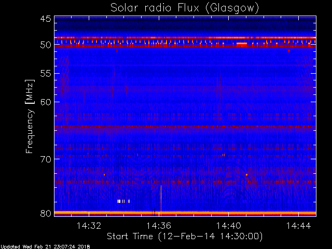
Task: Select the 'Frequency [MHz]' axis label
Action: point(30,116)
